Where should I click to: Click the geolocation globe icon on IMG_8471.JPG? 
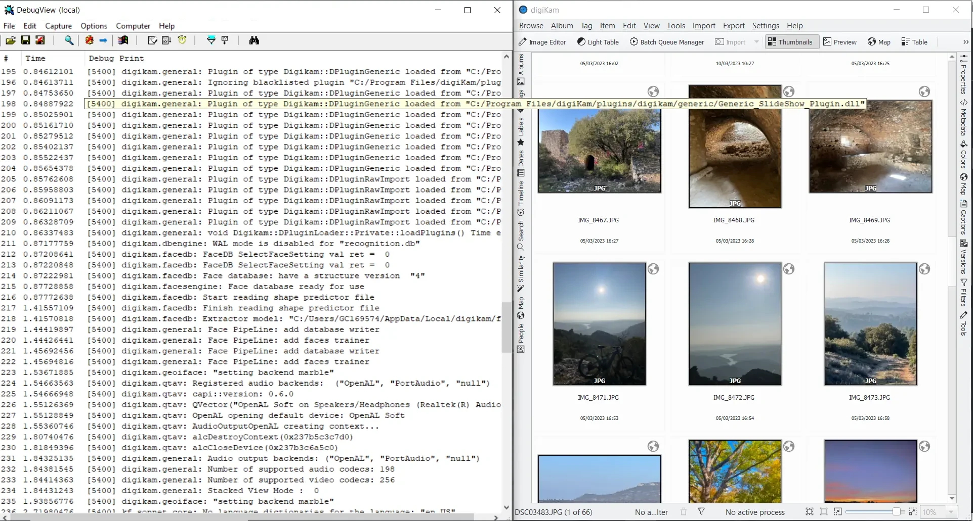pos(653,269)
